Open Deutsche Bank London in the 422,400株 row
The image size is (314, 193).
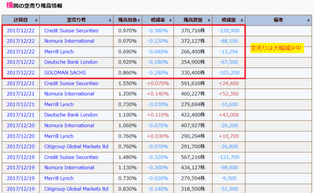(x=71, y=115)
